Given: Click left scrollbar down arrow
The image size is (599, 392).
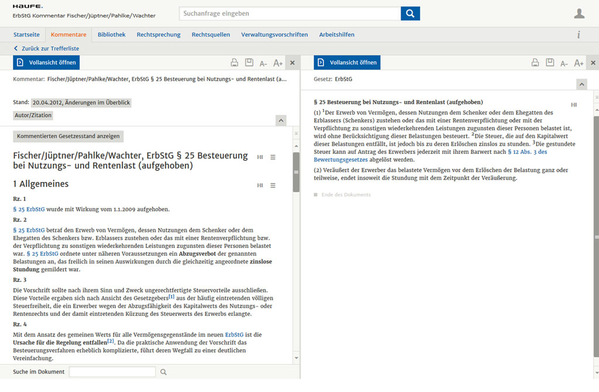Looking at the screenshot, I should click(x=296, y=358).
